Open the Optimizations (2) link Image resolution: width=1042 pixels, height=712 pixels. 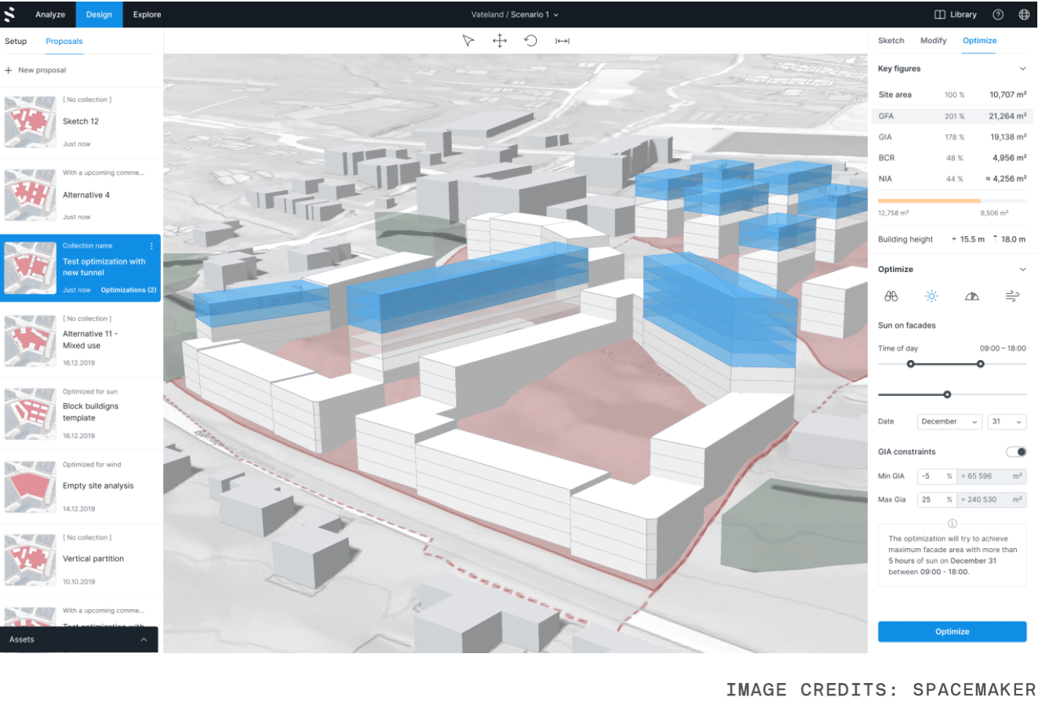click(129, 290)
